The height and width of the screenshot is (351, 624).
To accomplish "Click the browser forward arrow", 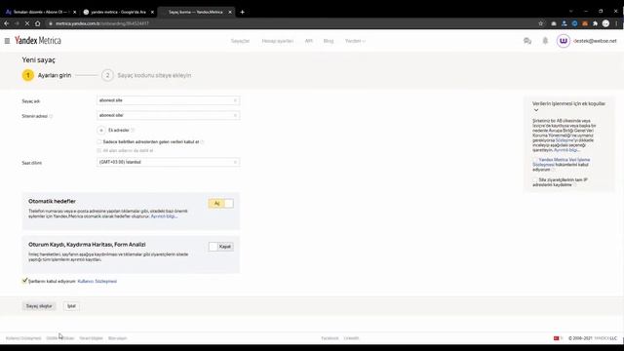I will [17, 23].
